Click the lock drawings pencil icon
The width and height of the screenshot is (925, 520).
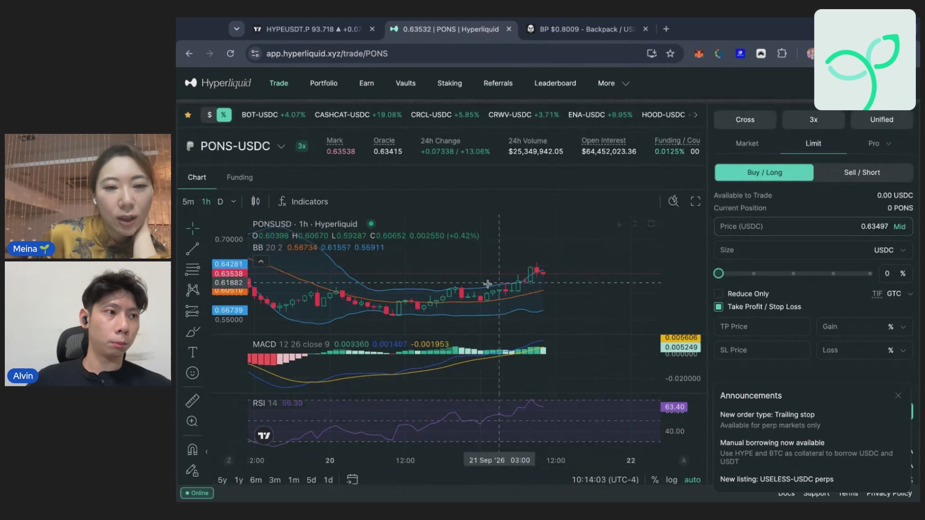(192, 470)
